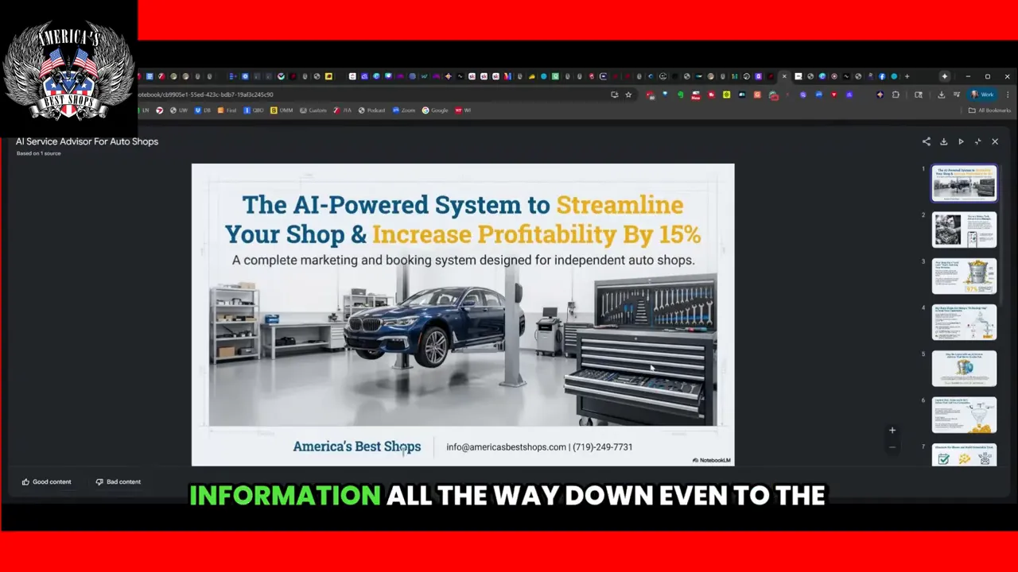The height and width of the screenshot is (572, 1018).
Task: Bookmark this page with the star icon
Action: click(628, 94)
